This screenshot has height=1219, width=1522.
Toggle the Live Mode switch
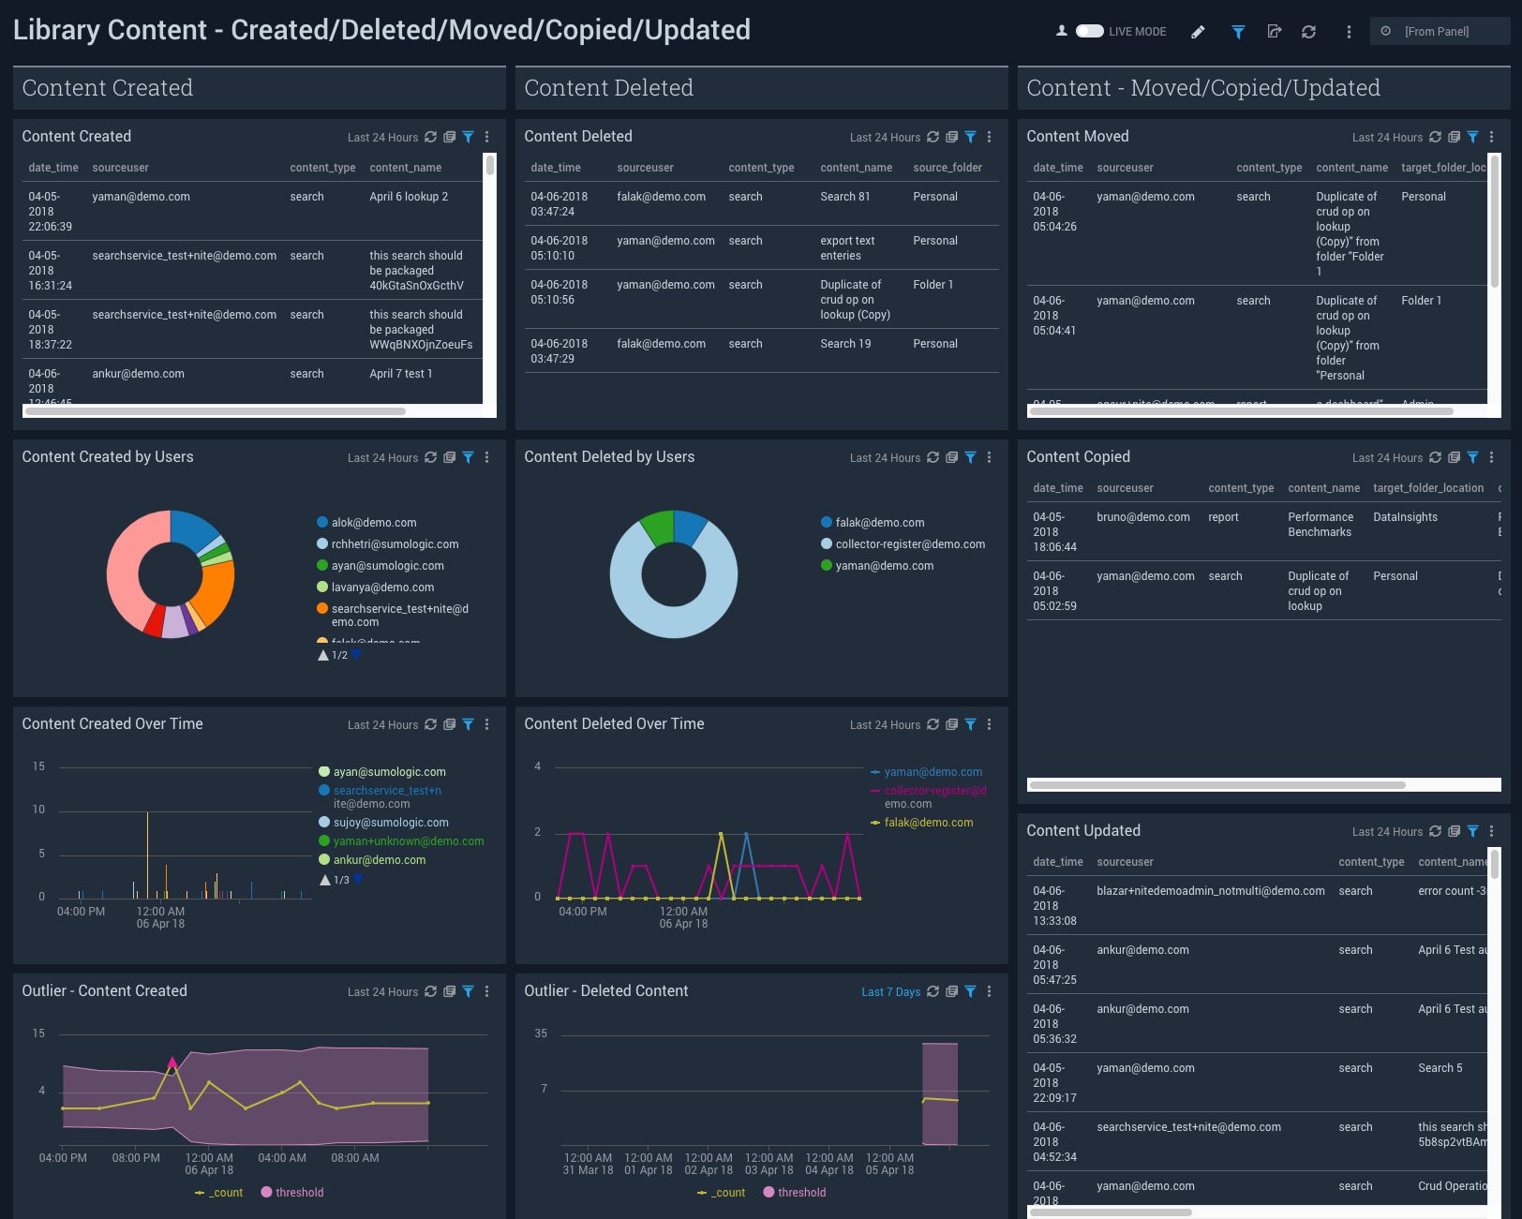[1089, 31]
